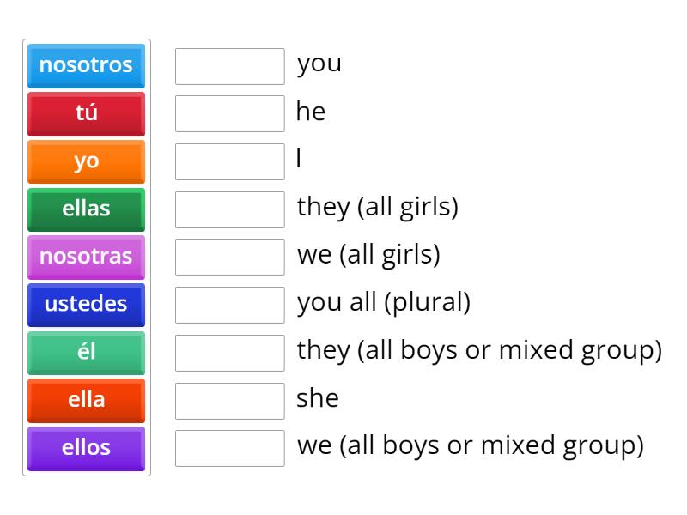
Task: Click the answer box next to 'he'
Action: (x=229, y=112)
